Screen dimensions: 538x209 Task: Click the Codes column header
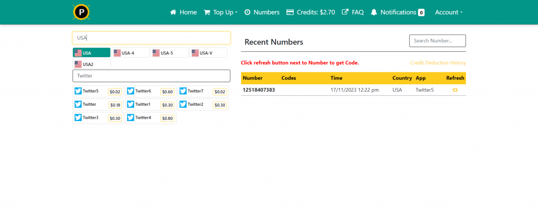point(288,78)
